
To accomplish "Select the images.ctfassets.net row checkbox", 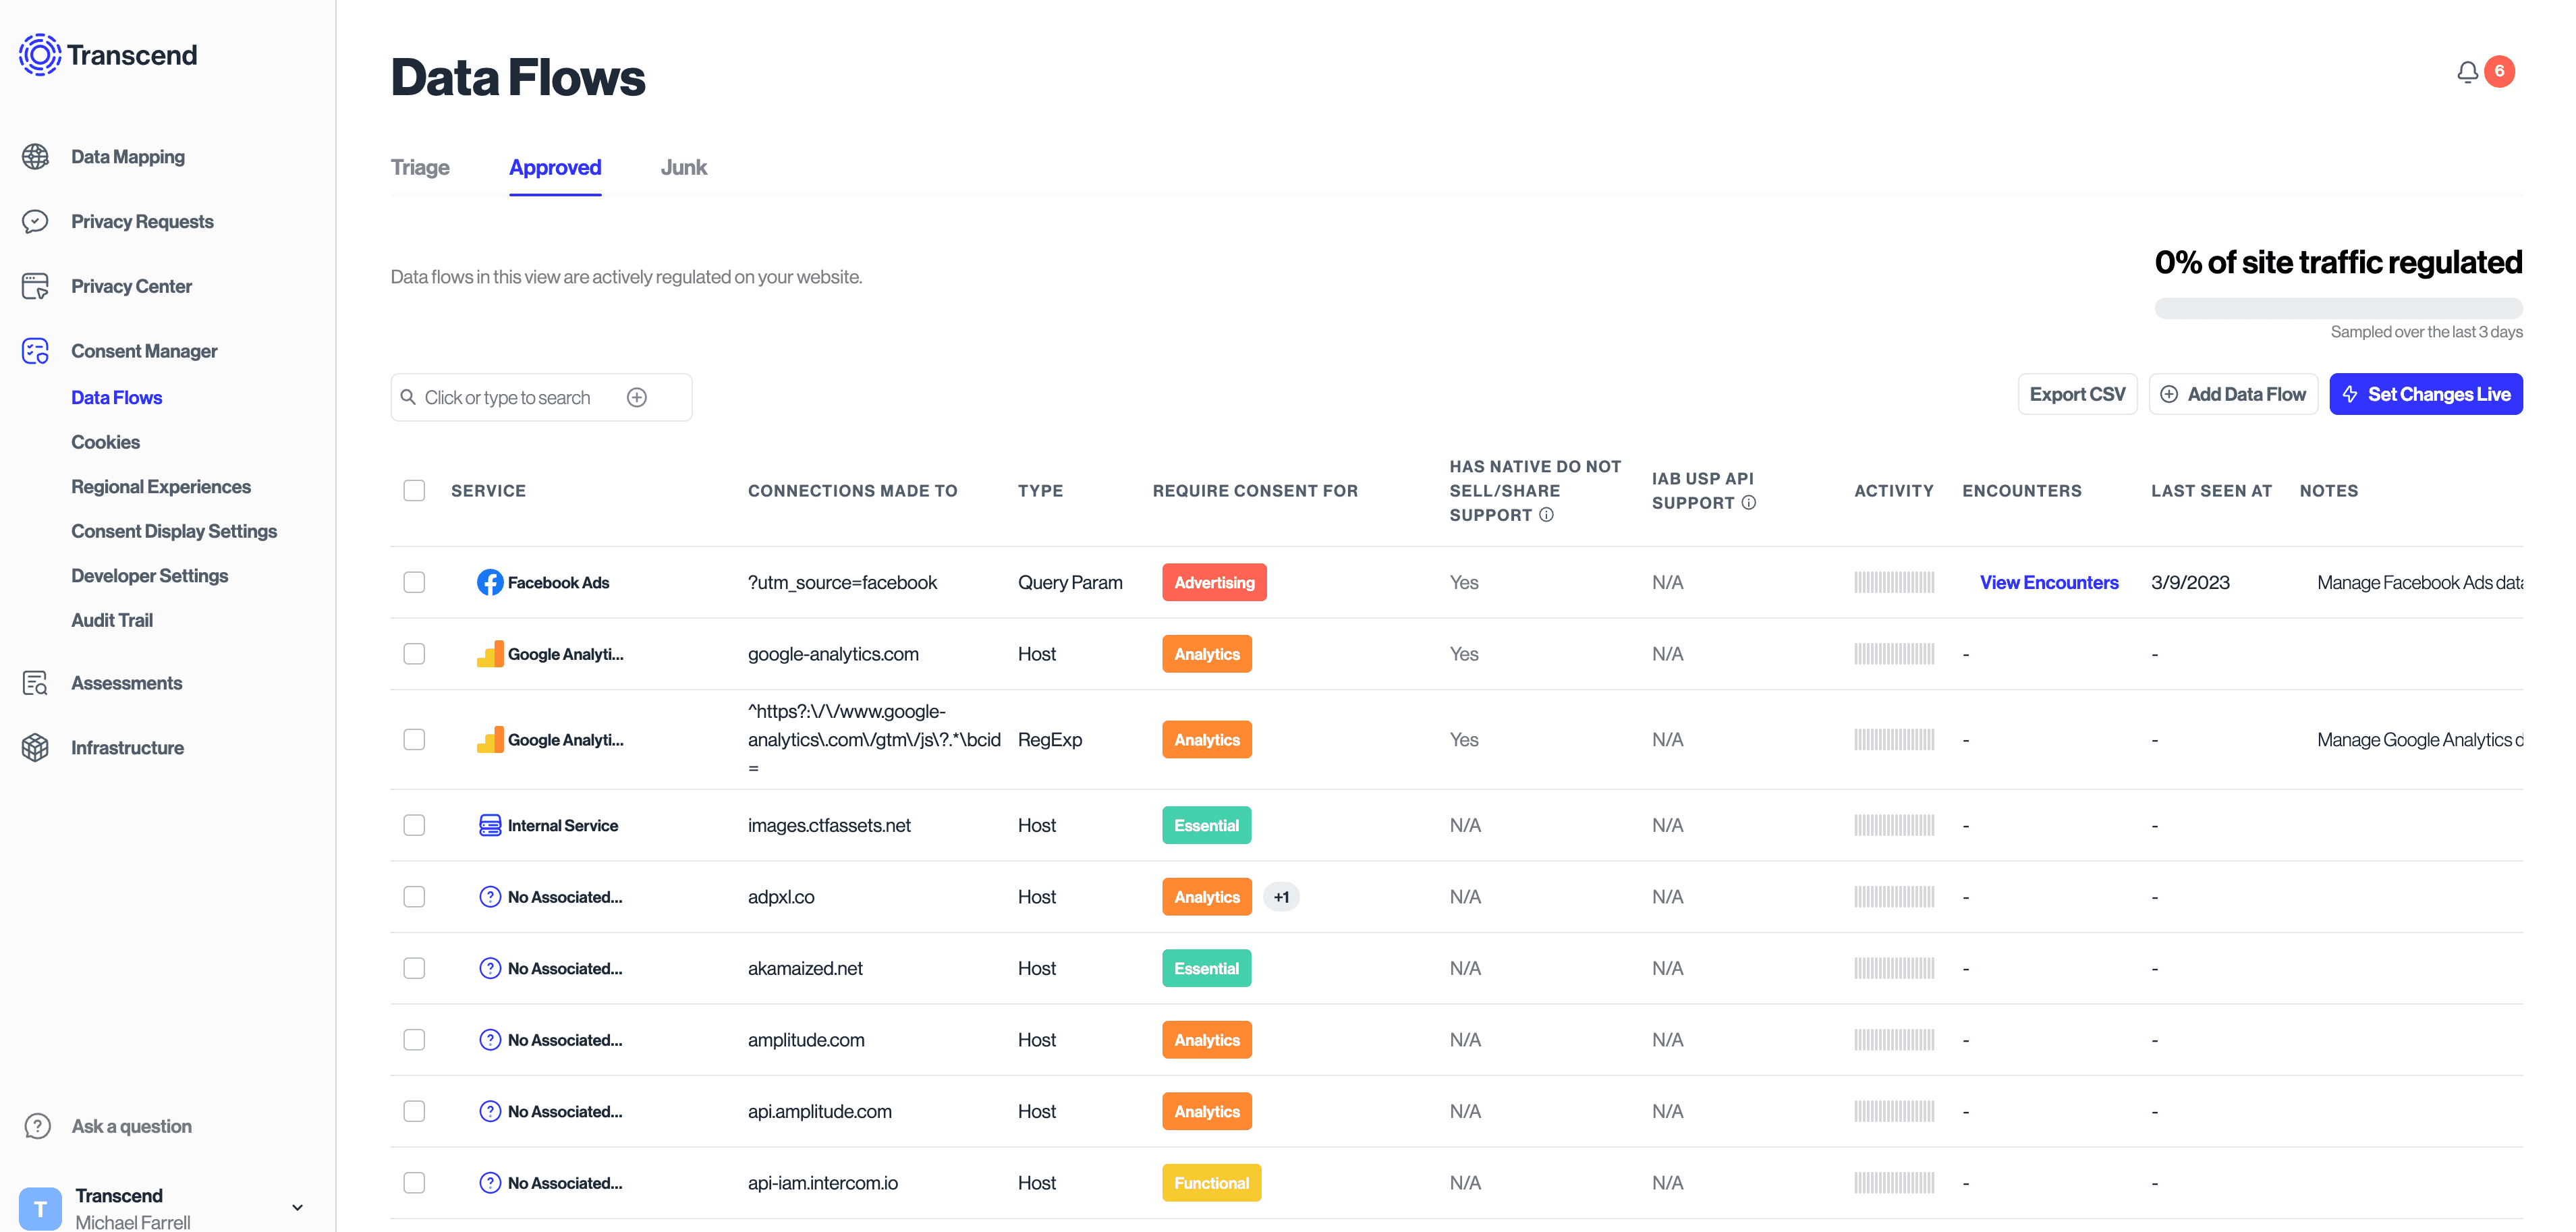I will click(414, 825).
